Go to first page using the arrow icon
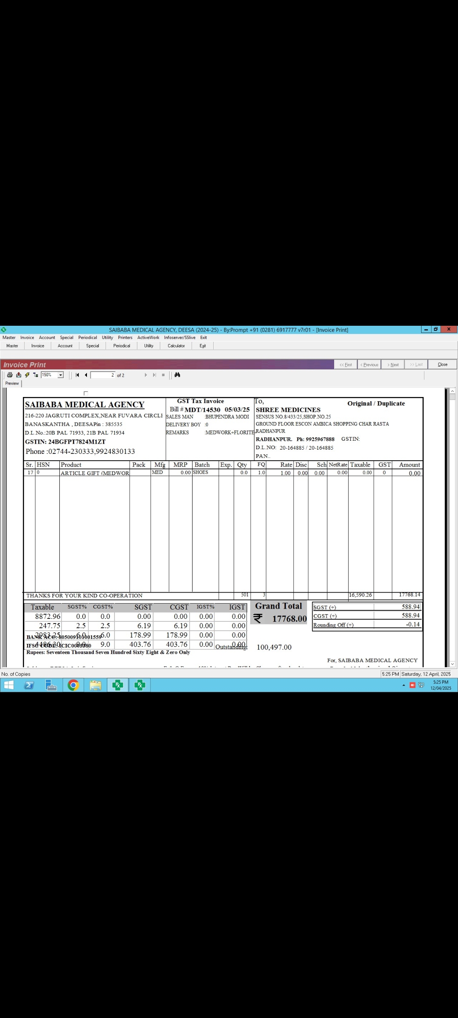The image size is (458, 1018). click(x=77, y=375)
